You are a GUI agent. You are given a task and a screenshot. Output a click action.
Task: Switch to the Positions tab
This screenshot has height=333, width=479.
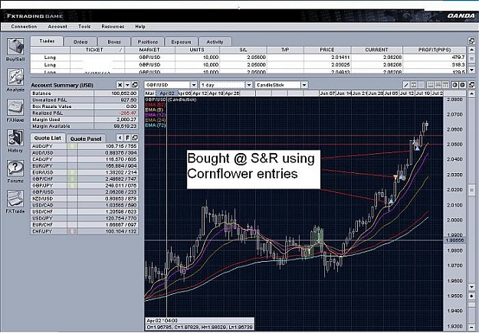(x=148, y=42)
